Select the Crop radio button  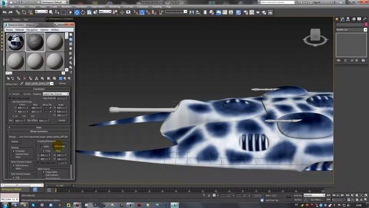click(44, 150)
